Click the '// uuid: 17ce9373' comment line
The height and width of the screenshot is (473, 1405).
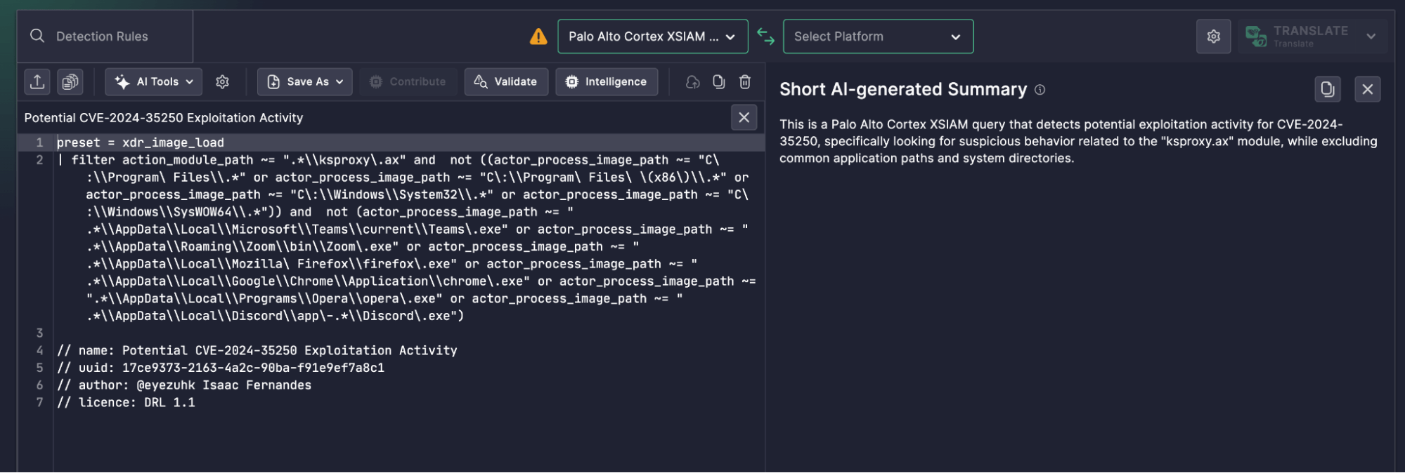pyautogui.click(x=221, y=368)
